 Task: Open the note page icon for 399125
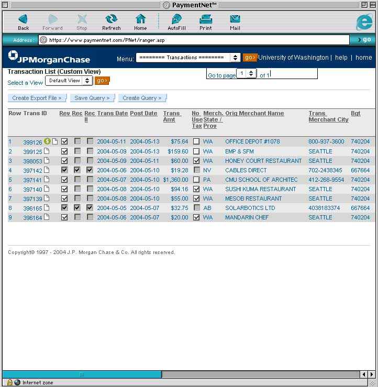pyautogui.click(x=47, y=151)
